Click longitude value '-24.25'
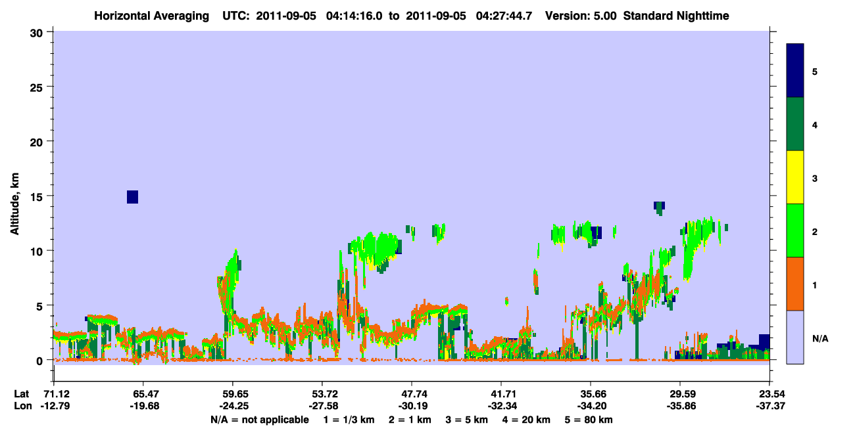Image resolution: width=855 pixels, height=438 pixels. tap(233, 406)
